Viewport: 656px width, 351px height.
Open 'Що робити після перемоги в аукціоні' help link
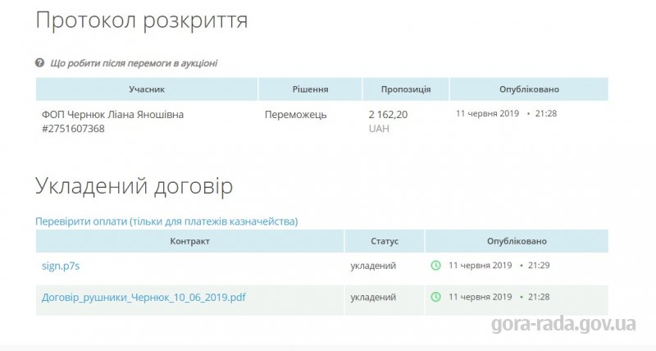[x=134, y=63]
